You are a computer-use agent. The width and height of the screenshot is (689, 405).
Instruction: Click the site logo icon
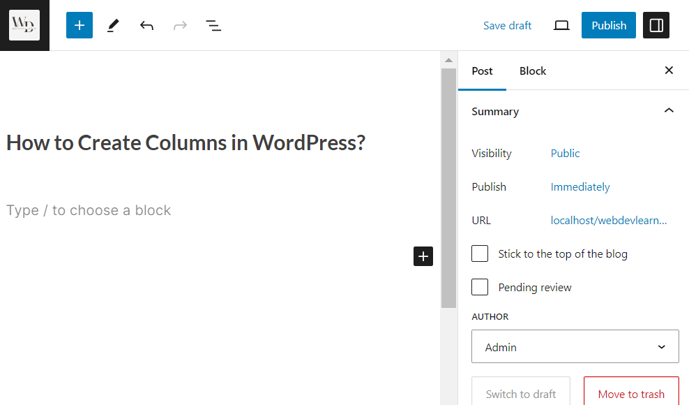click(24, 25)
